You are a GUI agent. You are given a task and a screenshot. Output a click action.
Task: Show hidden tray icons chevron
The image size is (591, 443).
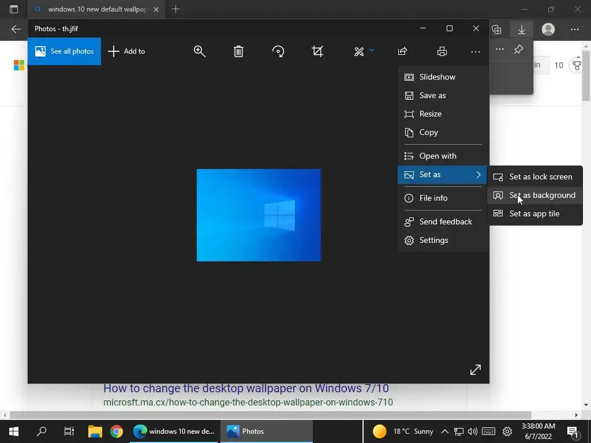click(x=445, y=431)
